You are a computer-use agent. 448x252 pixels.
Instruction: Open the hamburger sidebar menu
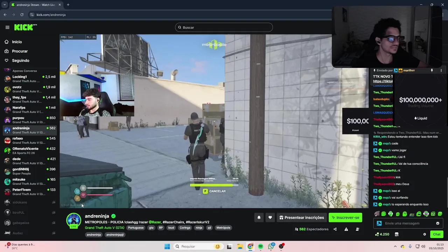pos(7,27)
